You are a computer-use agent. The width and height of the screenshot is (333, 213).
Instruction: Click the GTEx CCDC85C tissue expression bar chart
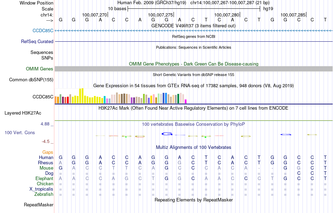[x=121, y=96]
